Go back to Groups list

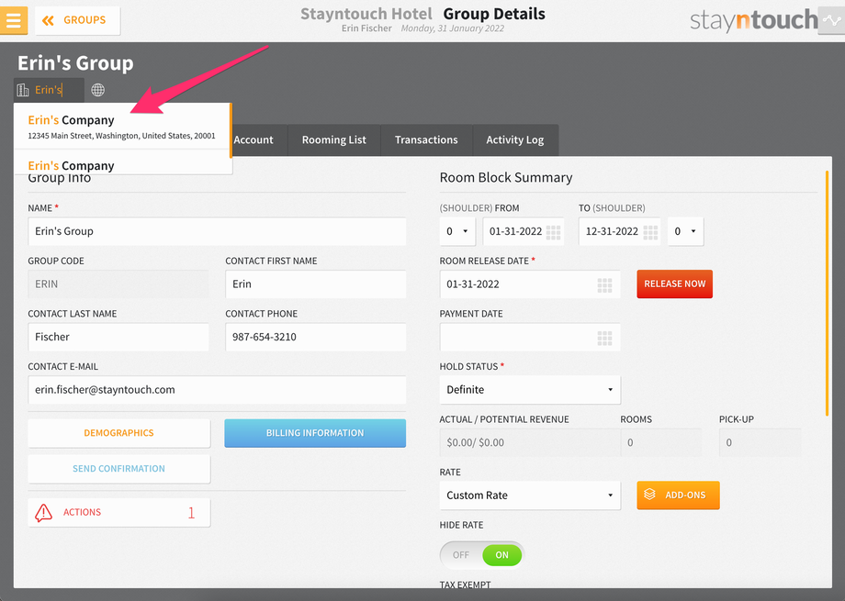(77, 20)
